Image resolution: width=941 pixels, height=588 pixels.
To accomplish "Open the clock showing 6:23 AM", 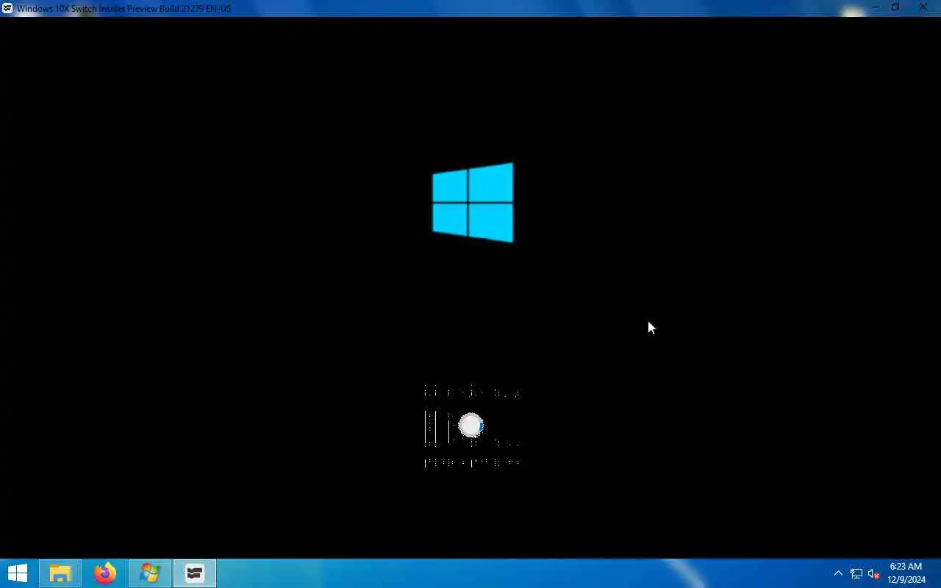I will pos(906,573).
